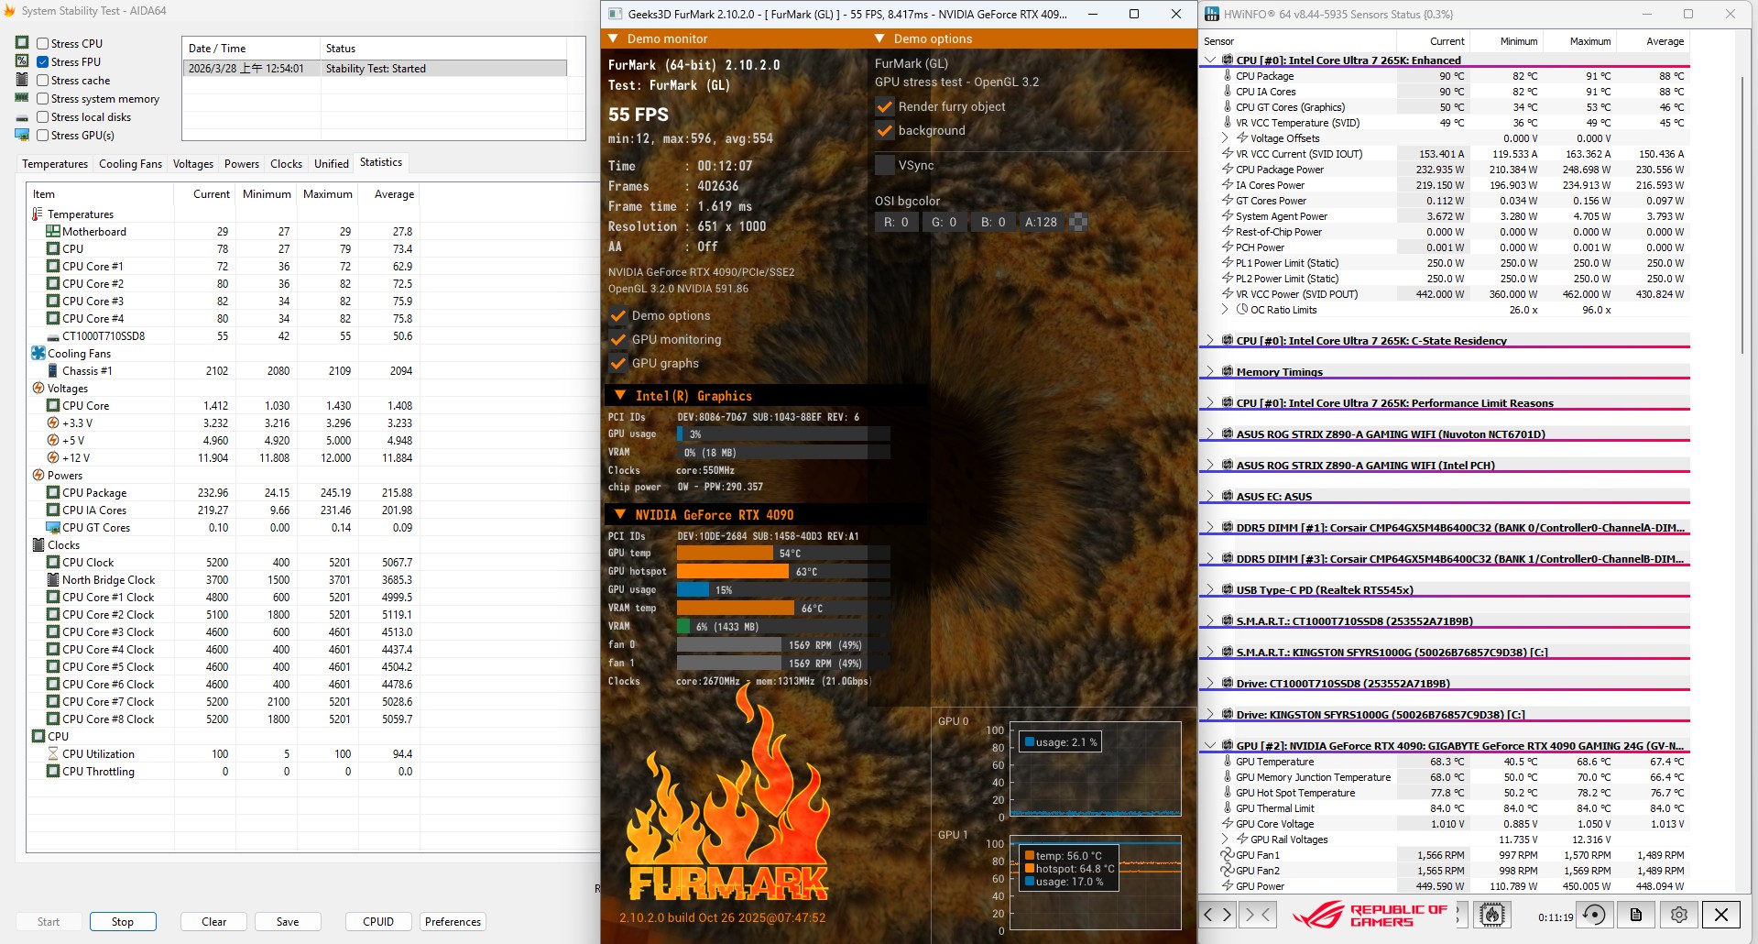
Task: Collapse the NVIDIA GeForce RTX 4090 section
Action: [620, 515]
